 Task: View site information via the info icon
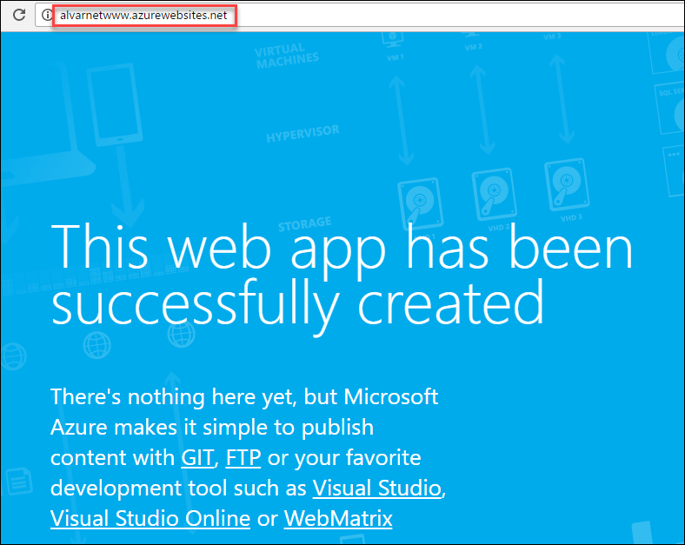[x=47, y=15]
